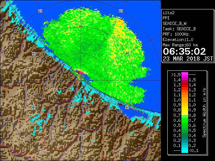Click the '60' range label at upper left
The height and width of the screenshot is (161, 215).
point(40,11)
